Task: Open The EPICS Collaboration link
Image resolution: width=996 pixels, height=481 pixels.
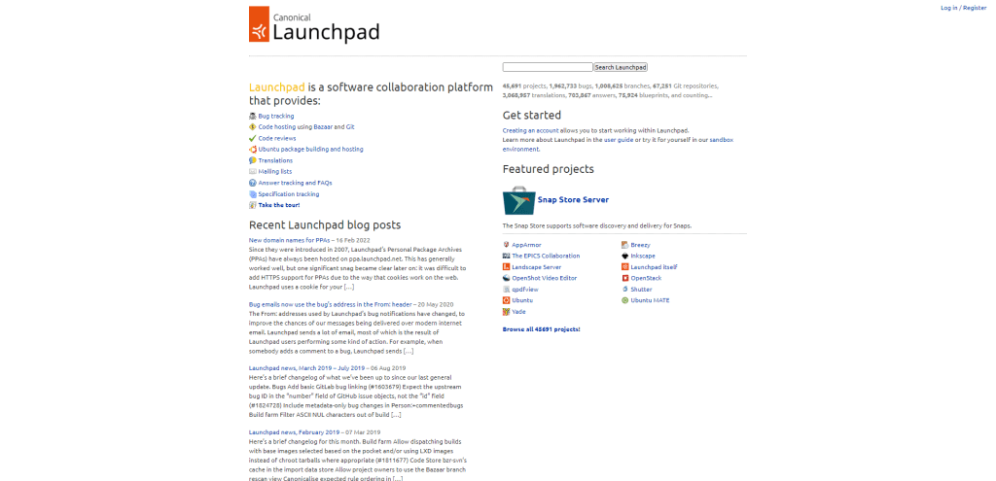Action: pyautogui.click(x=546, y=256)
